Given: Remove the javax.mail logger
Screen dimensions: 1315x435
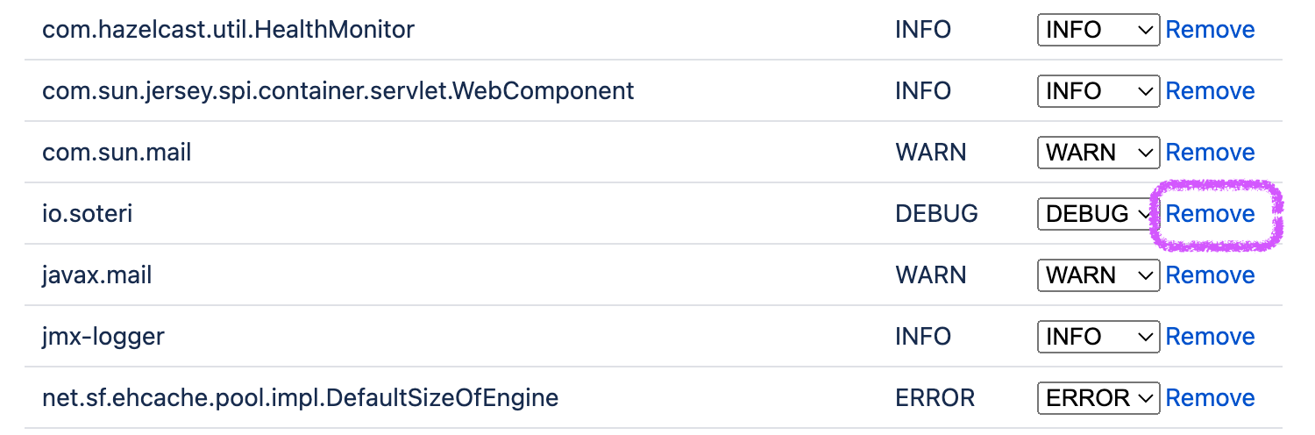Looking at the screenshot, I should click(x=1210, y=275).
